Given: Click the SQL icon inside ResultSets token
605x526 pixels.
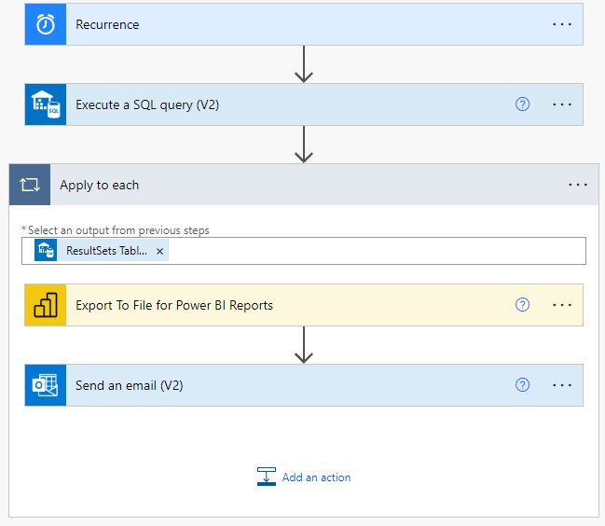Looking at the screenshot, I should point(46,250).
